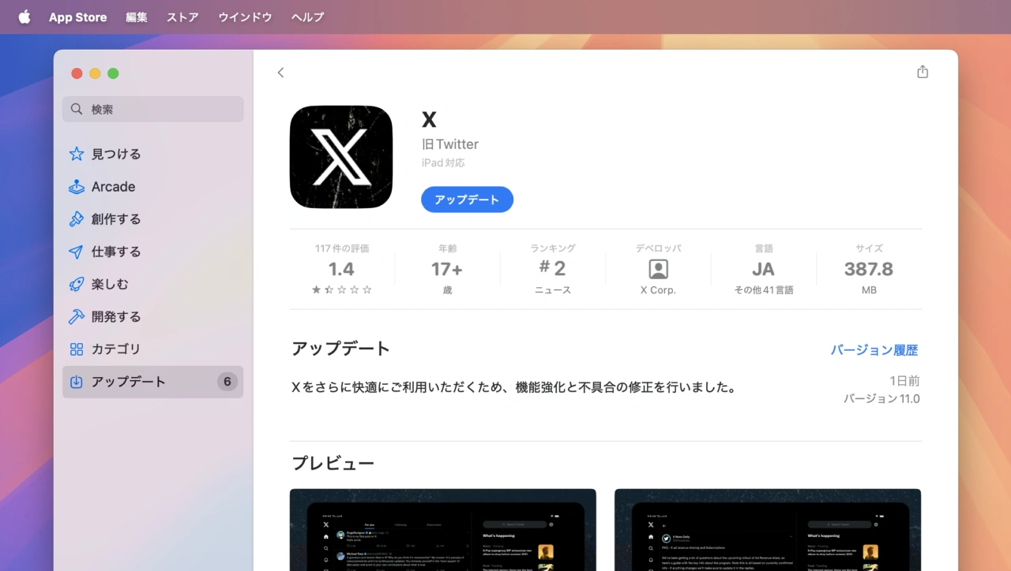1011x571 pixels.
Task: Open the 開発する hammer icon section
Action: [77, 316]
